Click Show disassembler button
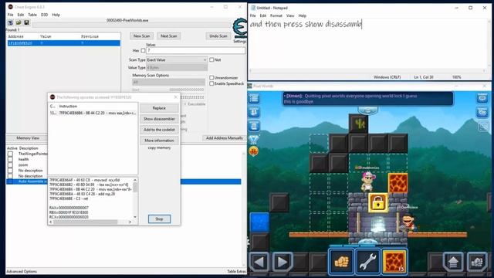 [x=159, y=119]
